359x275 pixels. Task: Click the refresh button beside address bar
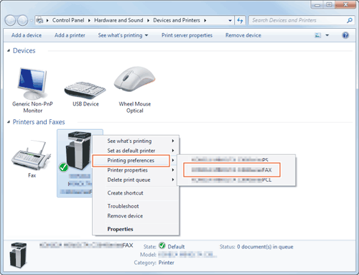click(240, 21)
